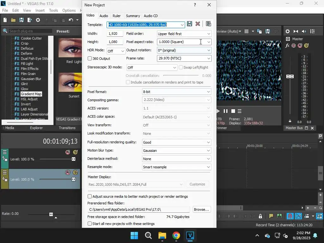Image resolution: width=324 pixels, height=243 pixels.
Task: Switch to the Audio tab
Action: [104, 16]
